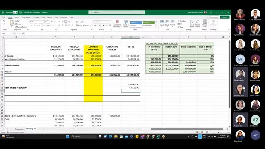Switch to the View tab
265x149 pixels.
click(x=56, y=17)
